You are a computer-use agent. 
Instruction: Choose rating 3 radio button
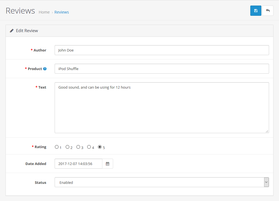coord(78,147)
